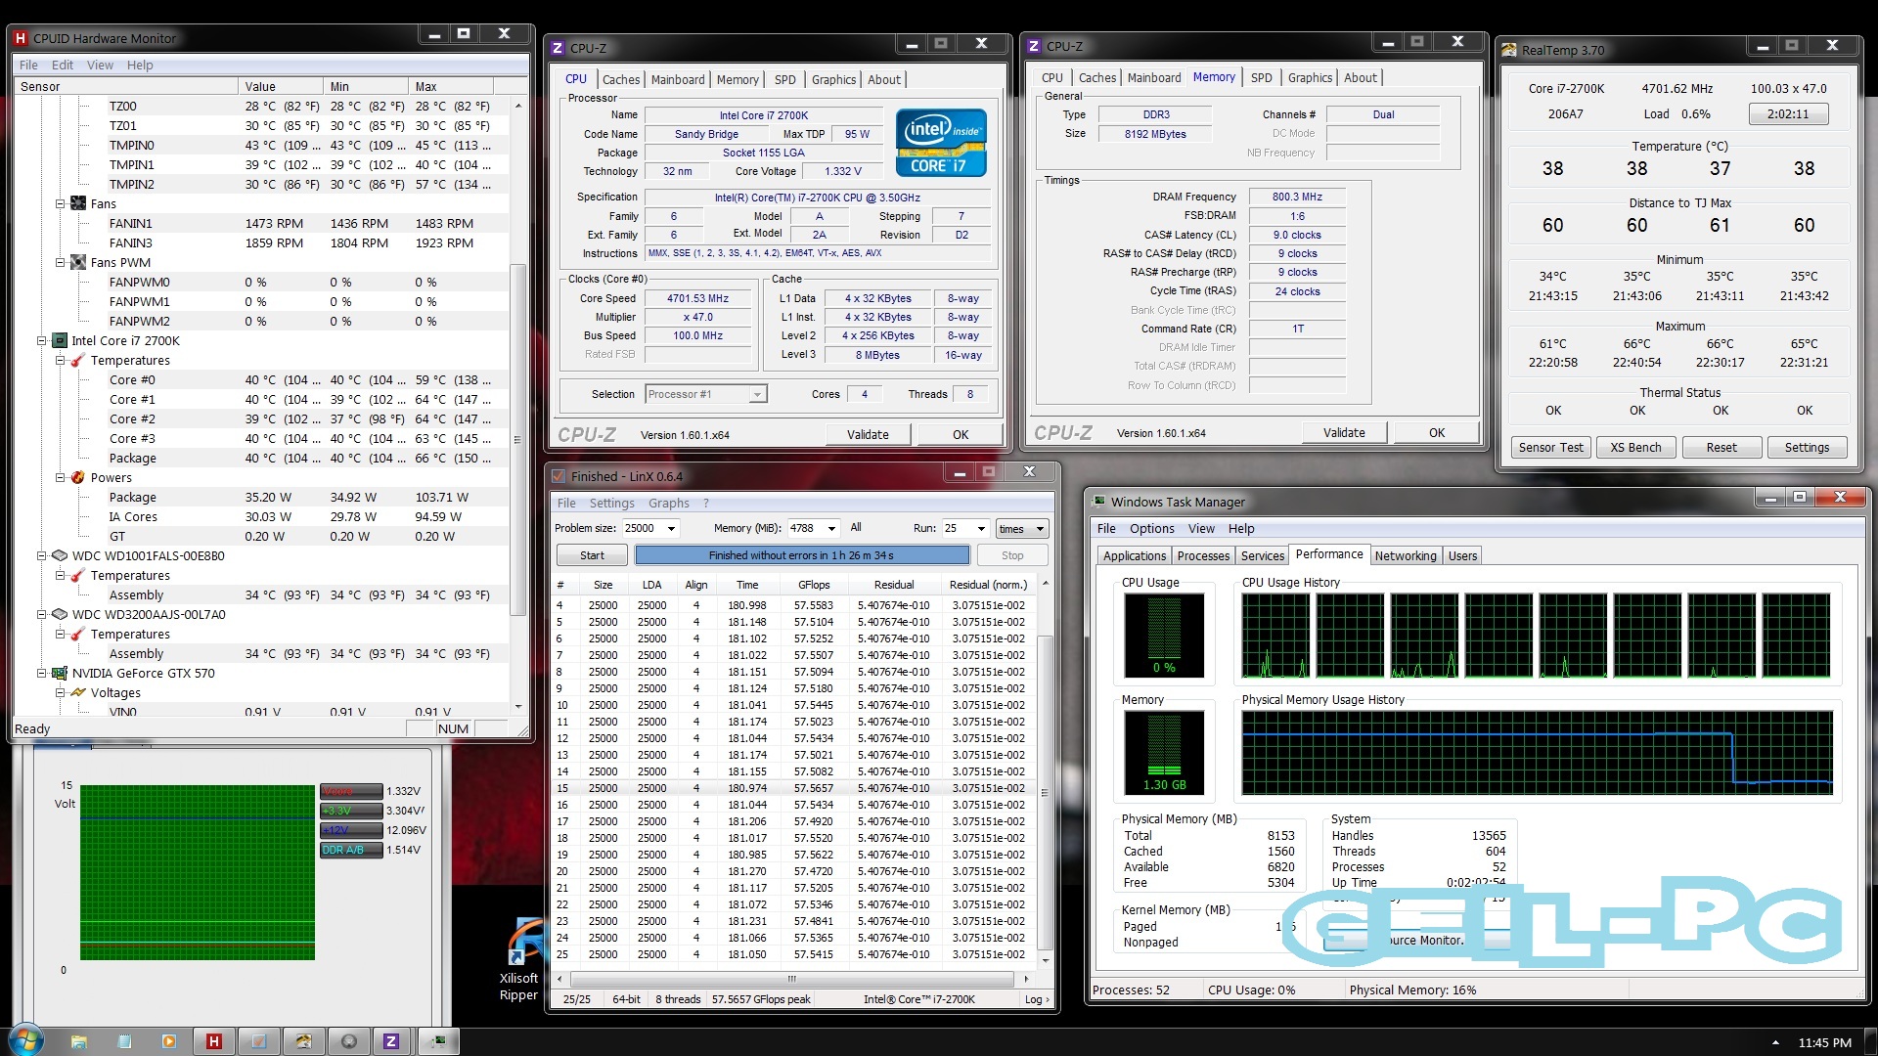Click the LinX finished progress bar
Viewport: 1878px width, 1056px height.
click(x=801, y=555)
